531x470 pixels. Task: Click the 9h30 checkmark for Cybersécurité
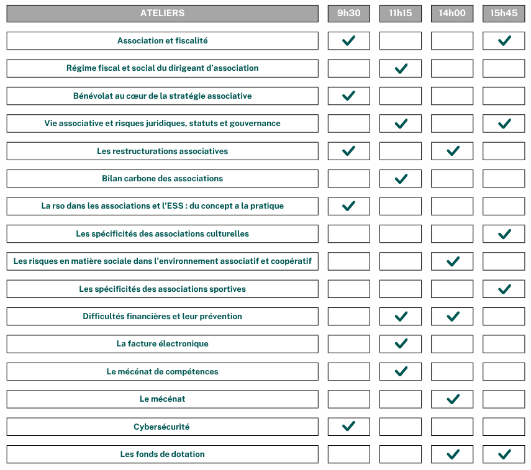point(348,427)
